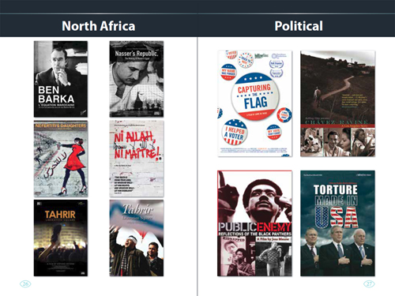Click the 'PUBLIC ENEMY' title text
The width and height of the screenshot is (395, 296).
pyautogui.click(x=254, y=227)
